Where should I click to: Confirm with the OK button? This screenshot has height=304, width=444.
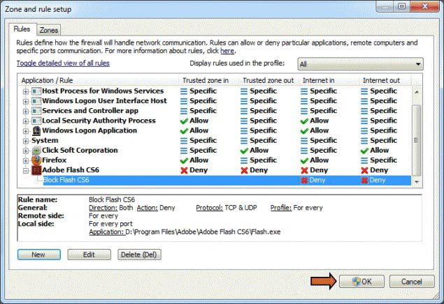(361, 282)
